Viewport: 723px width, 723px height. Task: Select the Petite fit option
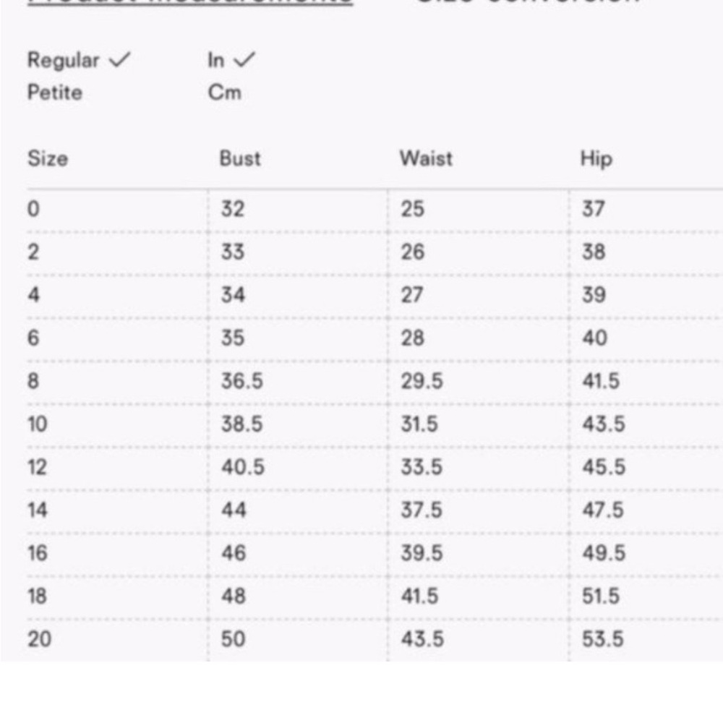point(55,93)
